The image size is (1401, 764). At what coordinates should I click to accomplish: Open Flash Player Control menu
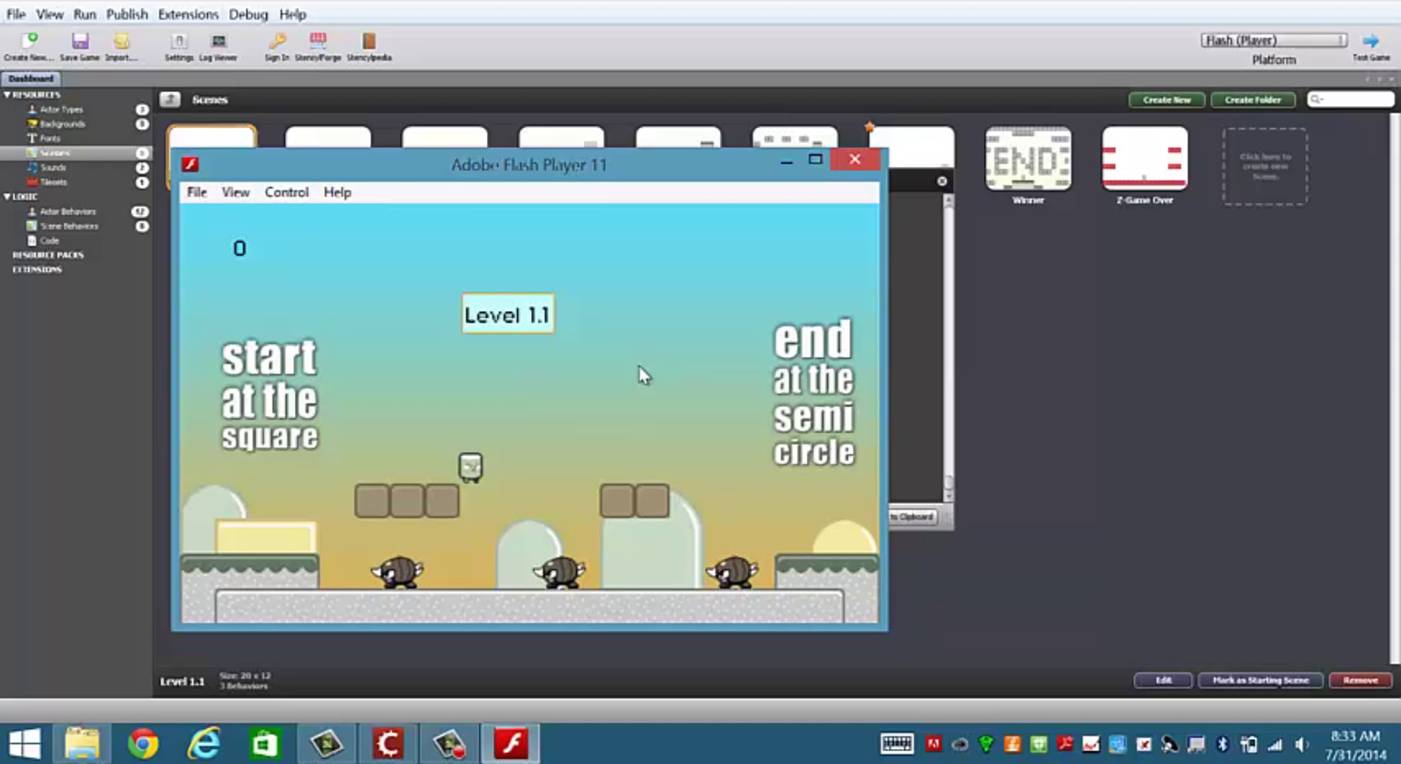tap(287, 192)
